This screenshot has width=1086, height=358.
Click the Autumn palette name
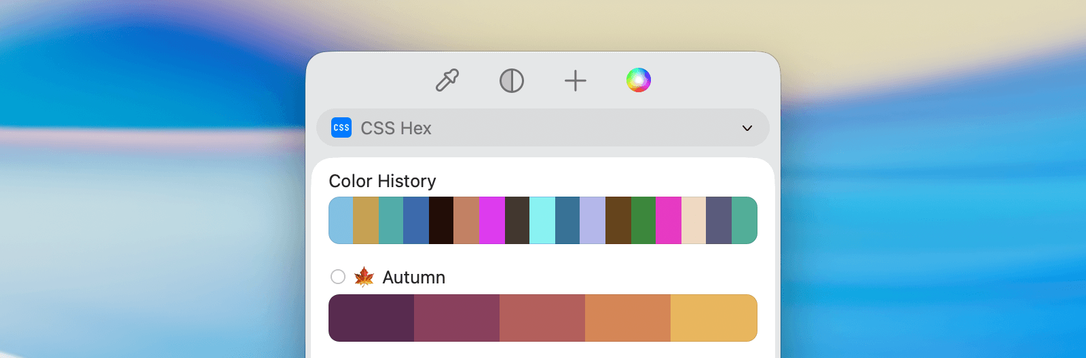414,277
